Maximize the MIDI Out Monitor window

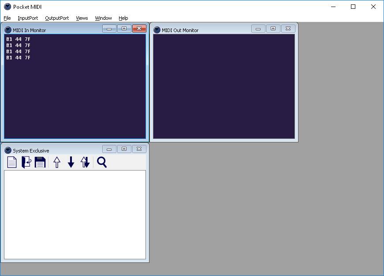click(x=273, y=29)
